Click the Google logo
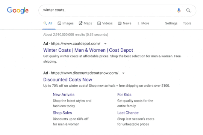The image size is (203, 135). [18, 10]
